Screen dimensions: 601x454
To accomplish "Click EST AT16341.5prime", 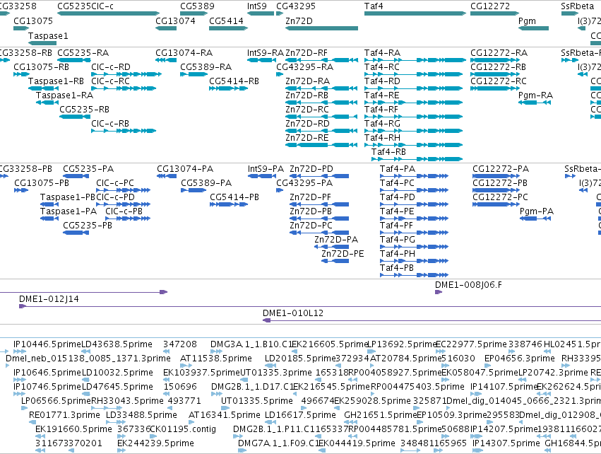I will click(x=192, y=422).
